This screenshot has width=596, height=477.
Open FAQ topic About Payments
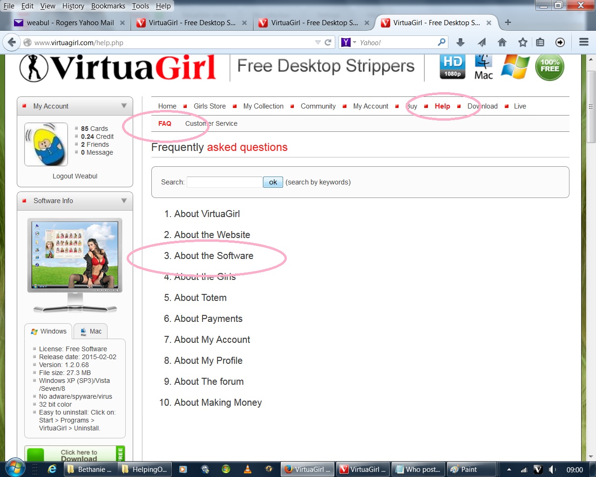(x=208, y=319)
